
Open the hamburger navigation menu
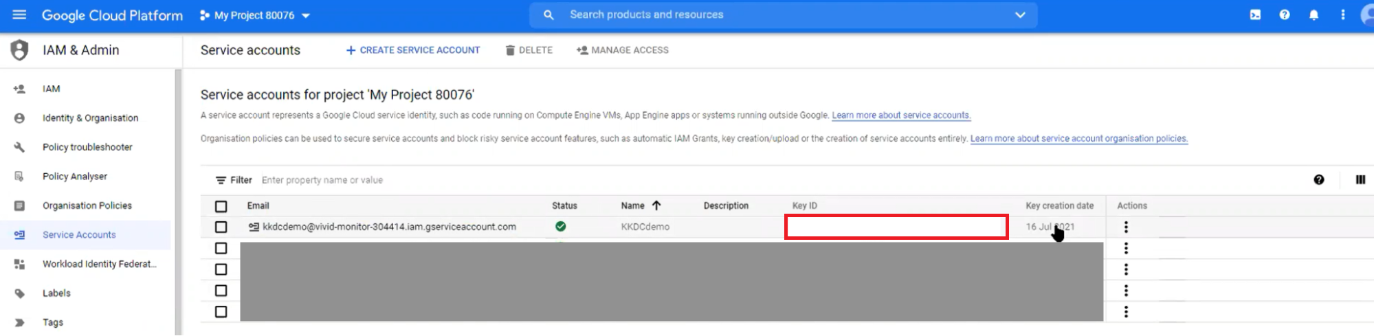[19, 14]
